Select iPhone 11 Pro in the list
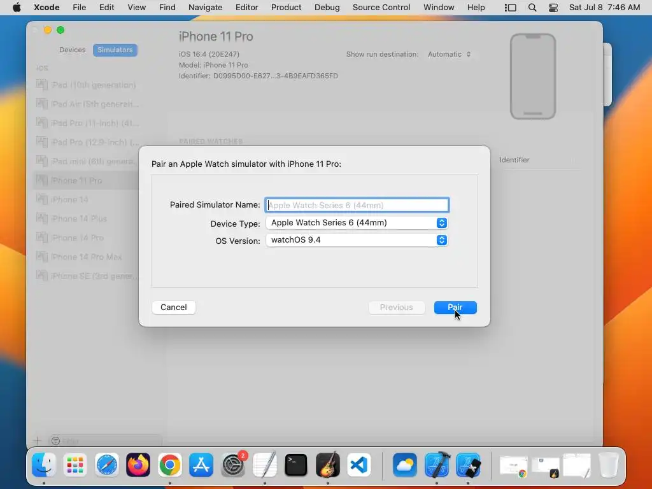Viewport: 652px width, 489px height. click(87, 180)
